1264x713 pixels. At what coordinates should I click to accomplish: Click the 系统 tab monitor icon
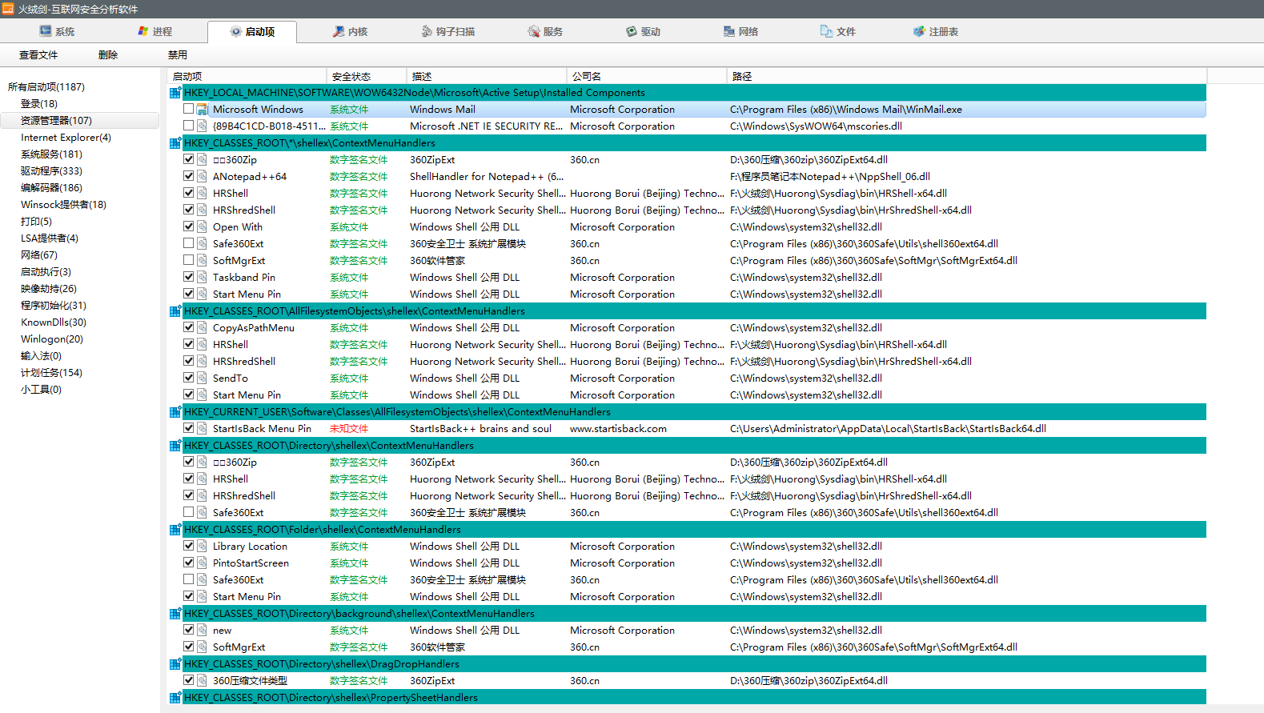46,31
